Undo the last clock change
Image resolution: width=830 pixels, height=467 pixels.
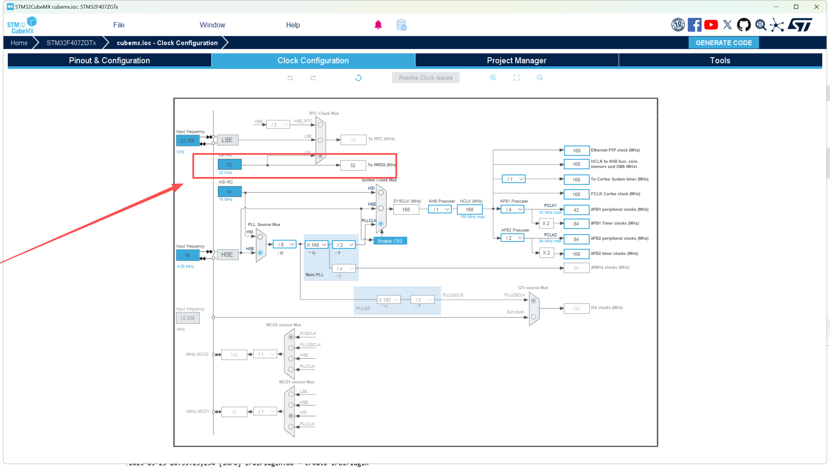point(290,78)
